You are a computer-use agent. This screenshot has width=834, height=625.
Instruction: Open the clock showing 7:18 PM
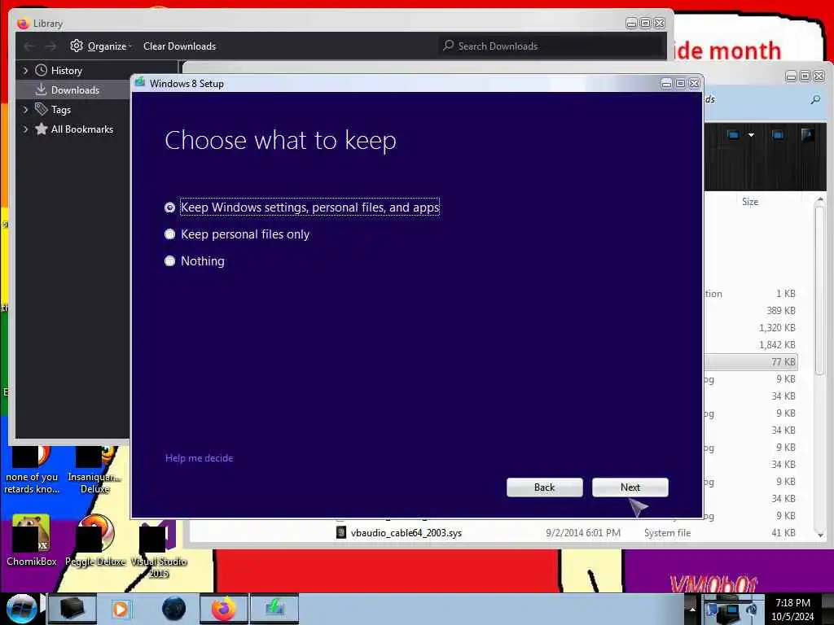[792, 610]
